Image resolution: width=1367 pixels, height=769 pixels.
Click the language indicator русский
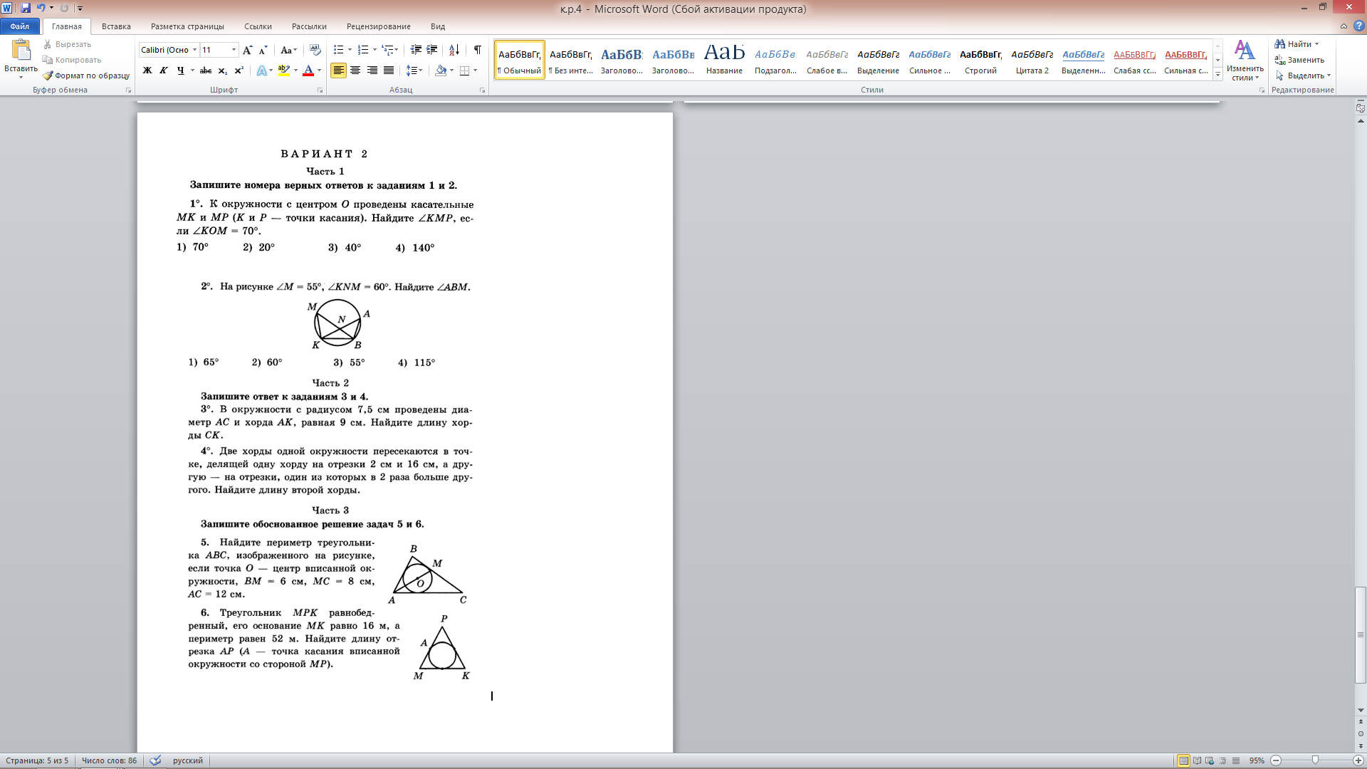(x=188, y=760)
